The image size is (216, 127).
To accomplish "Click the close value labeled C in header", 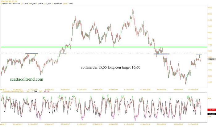I will coord(48,4).
